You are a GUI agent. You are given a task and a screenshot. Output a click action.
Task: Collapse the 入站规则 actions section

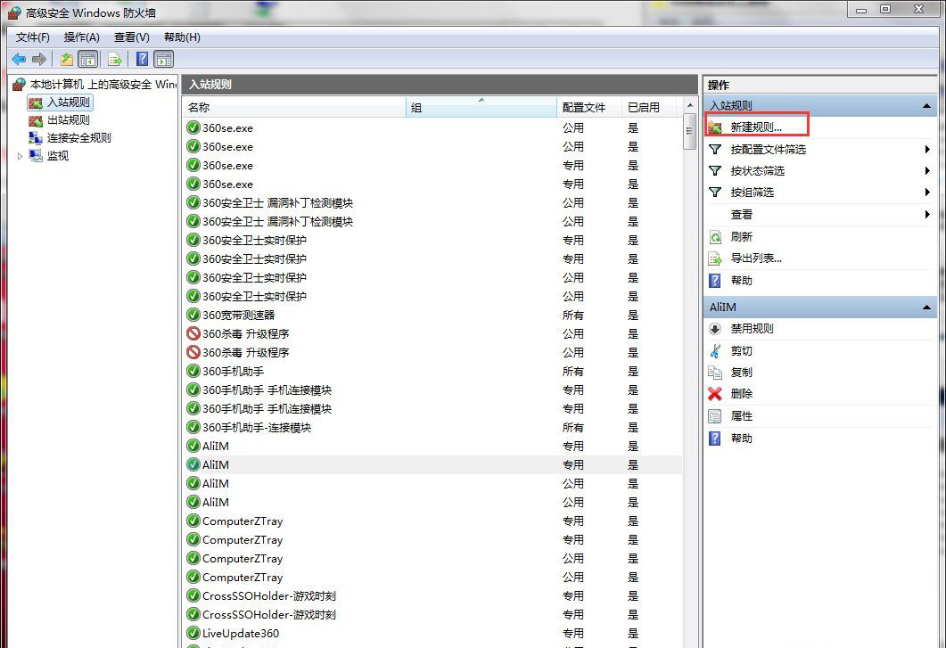[x=926, y=106]
